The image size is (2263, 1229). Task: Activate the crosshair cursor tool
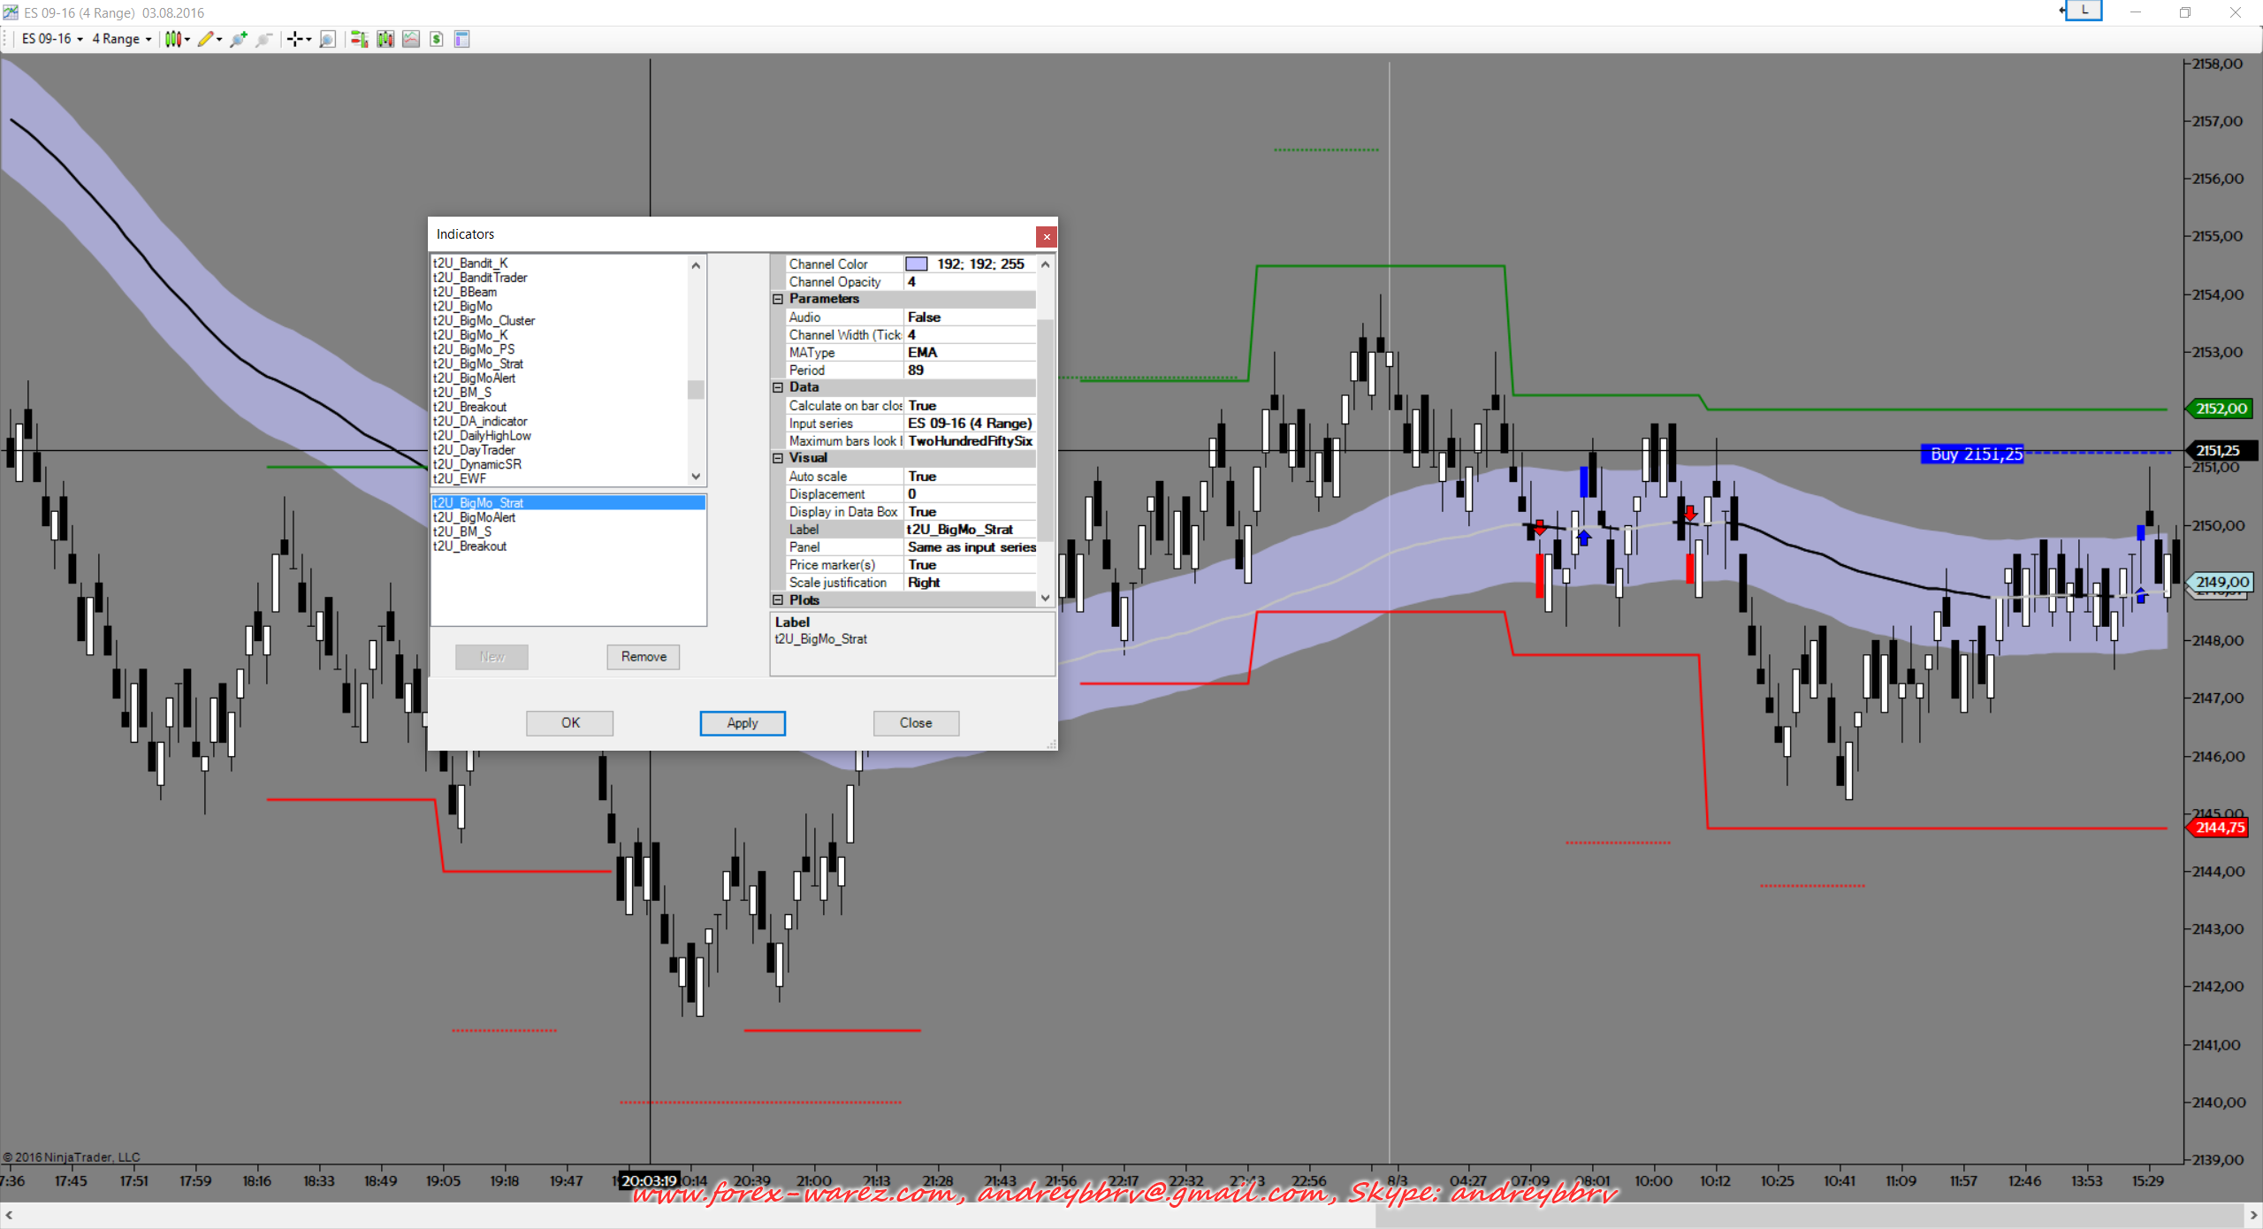(295, 39)
